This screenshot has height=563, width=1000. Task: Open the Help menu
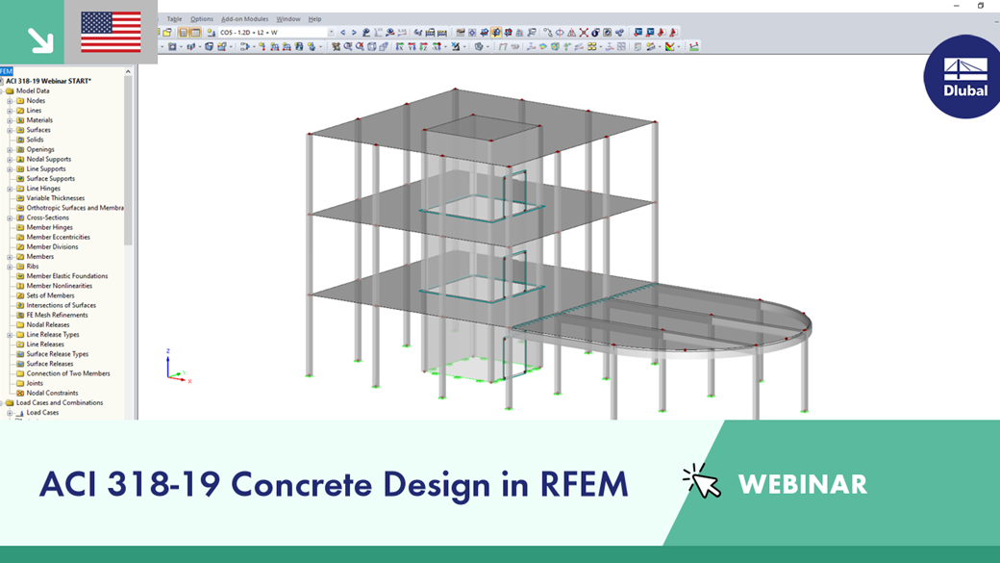tap(314, 19)
